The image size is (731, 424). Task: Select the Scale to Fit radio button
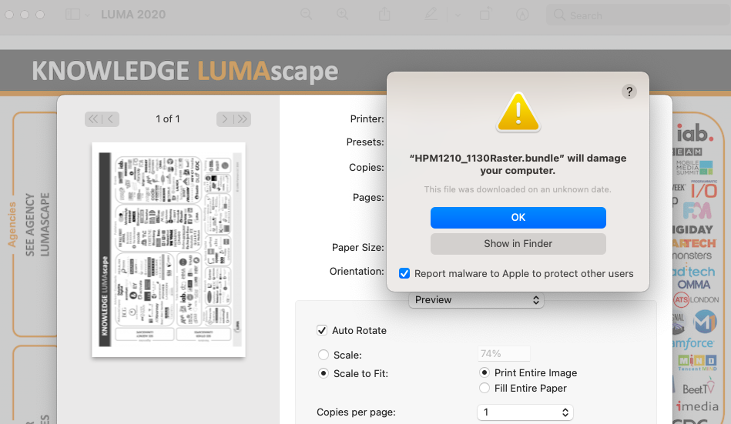323,373
